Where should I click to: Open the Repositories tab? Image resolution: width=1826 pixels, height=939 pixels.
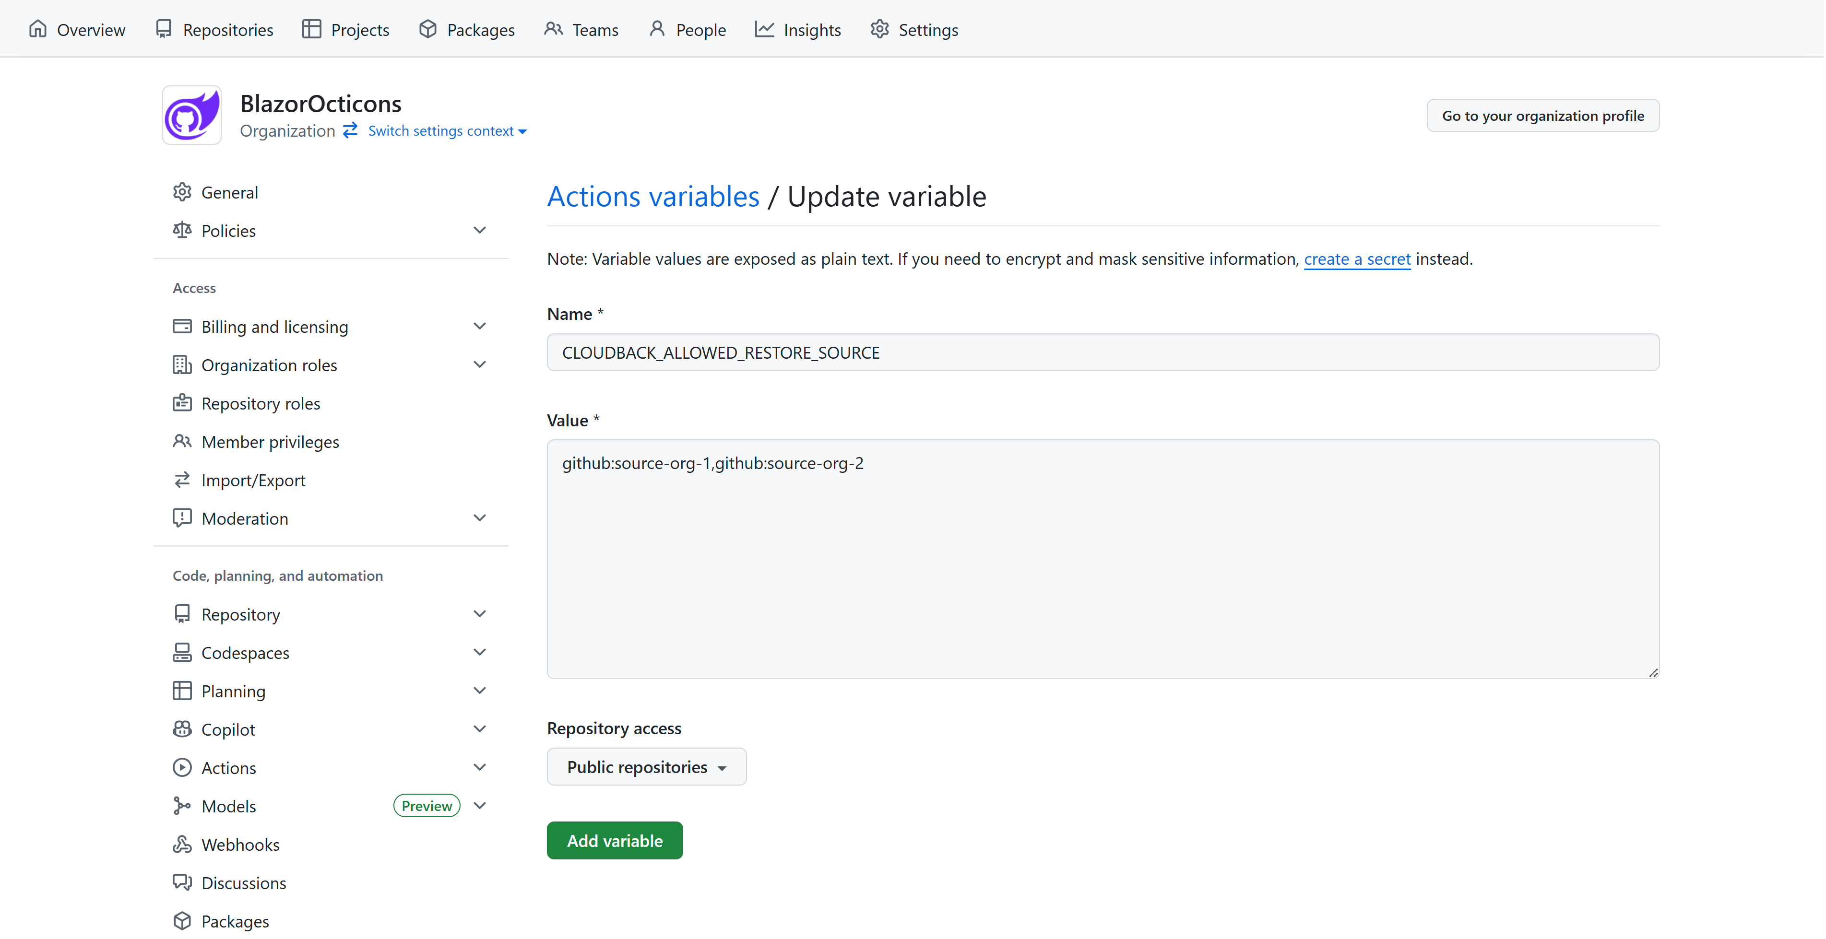pyautogui.click(x=214, y=29)
